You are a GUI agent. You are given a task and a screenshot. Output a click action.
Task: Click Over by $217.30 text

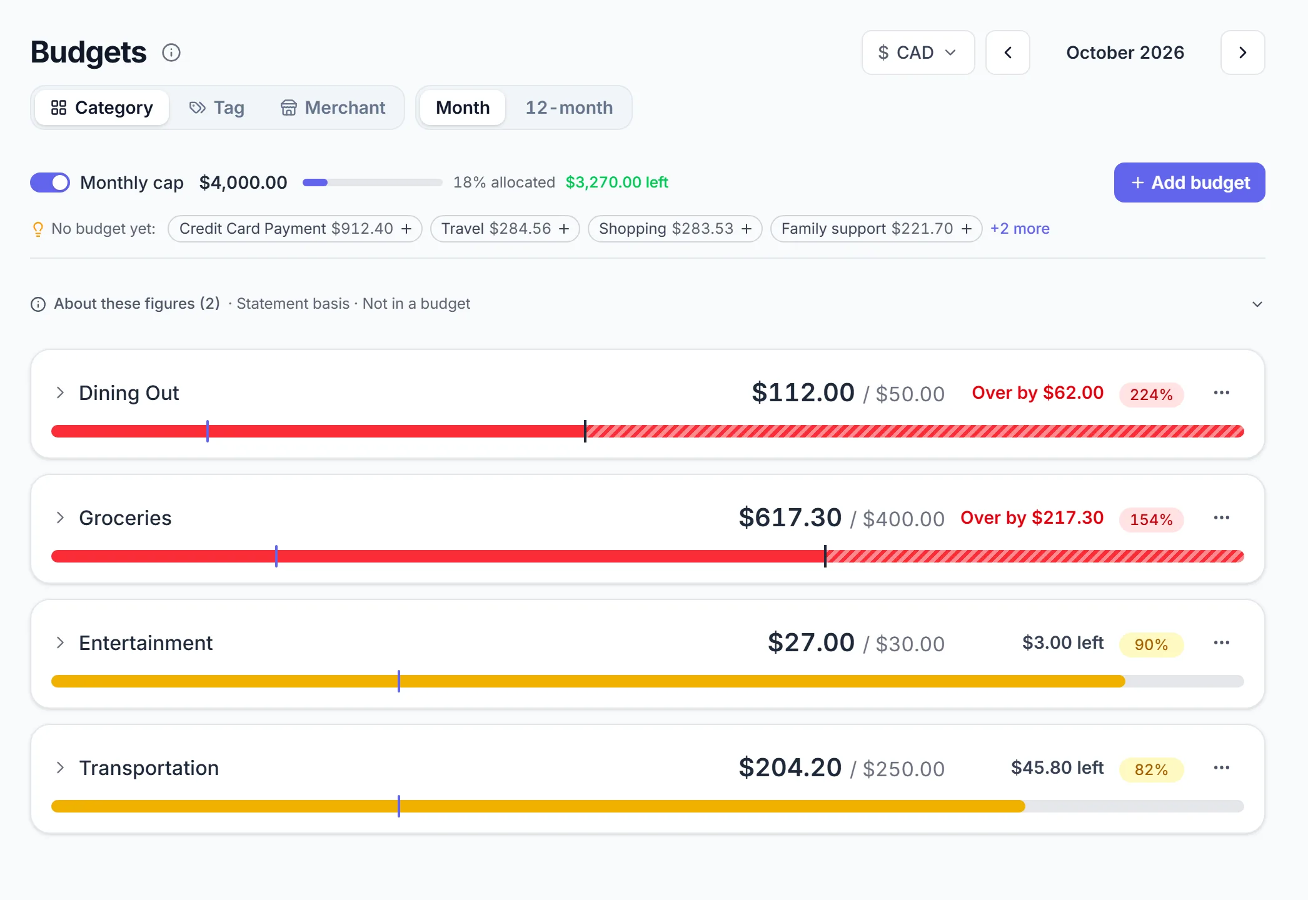1032,517
